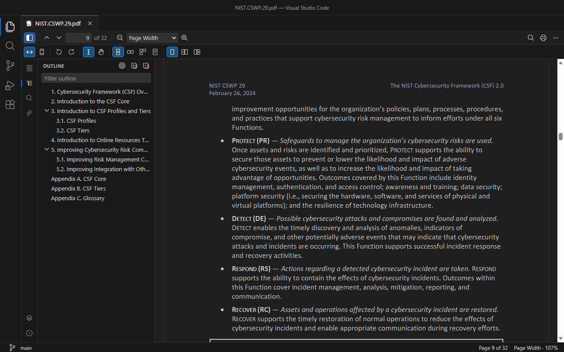Open Extensions view
Image resolution: width=564 pixels, height=352 pixels.
pos(10,104)
